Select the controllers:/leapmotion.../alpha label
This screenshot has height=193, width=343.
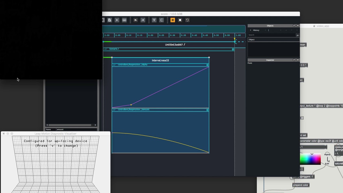pyautogui.click(x=133, y=65)
